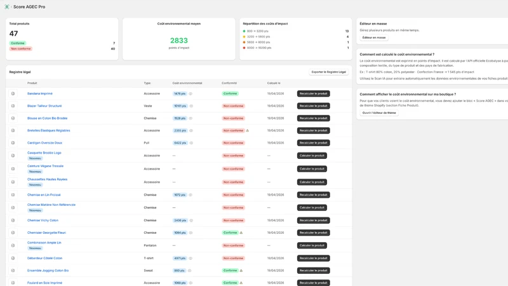Click the eye icon beside 1476 pts

pyautogui.click(x=191, y=93)
